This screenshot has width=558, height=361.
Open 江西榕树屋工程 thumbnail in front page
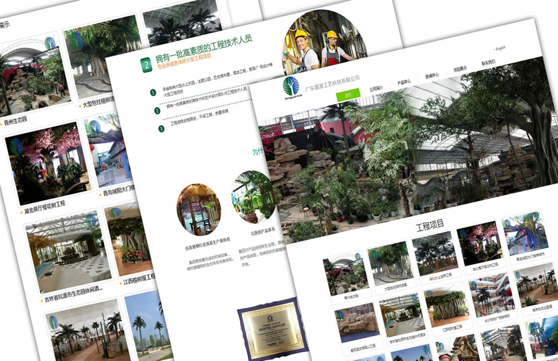(446, 305)
